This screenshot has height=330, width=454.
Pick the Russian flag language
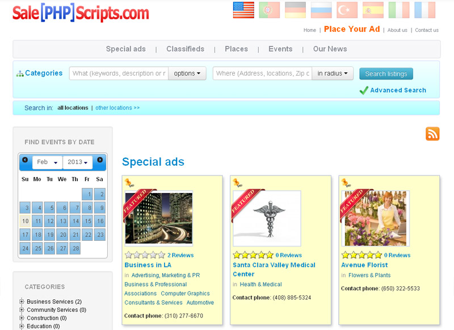(321, 10)
